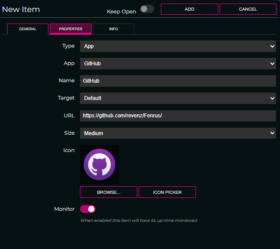
Task: Open the Properties tab
Action: pos(71,29)
